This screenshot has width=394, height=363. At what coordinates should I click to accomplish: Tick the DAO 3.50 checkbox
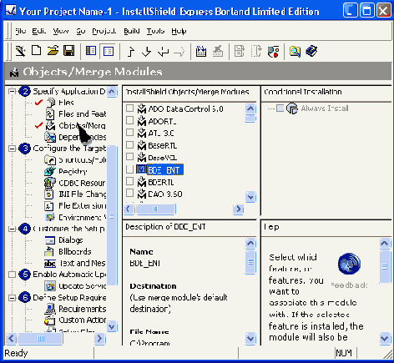(130, 193)
